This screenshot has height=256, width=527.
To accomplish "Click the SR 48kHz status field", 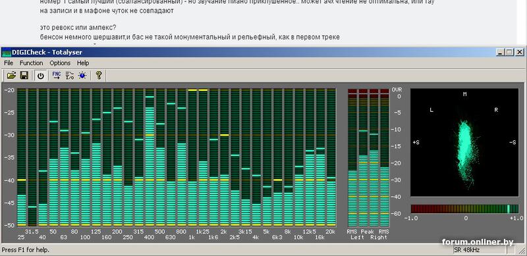I will (x=479, y=250).
